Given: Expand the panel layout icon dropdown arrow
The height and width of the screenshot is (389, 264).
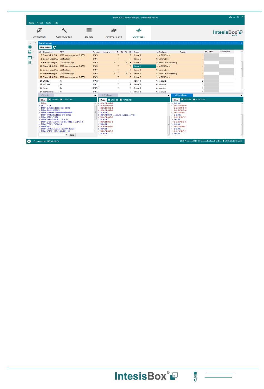Looking at the screenshot, I should [x=33, y=62].
